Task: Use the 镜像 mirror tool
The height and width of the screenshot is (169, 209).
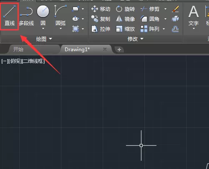Action: [125, 19]
